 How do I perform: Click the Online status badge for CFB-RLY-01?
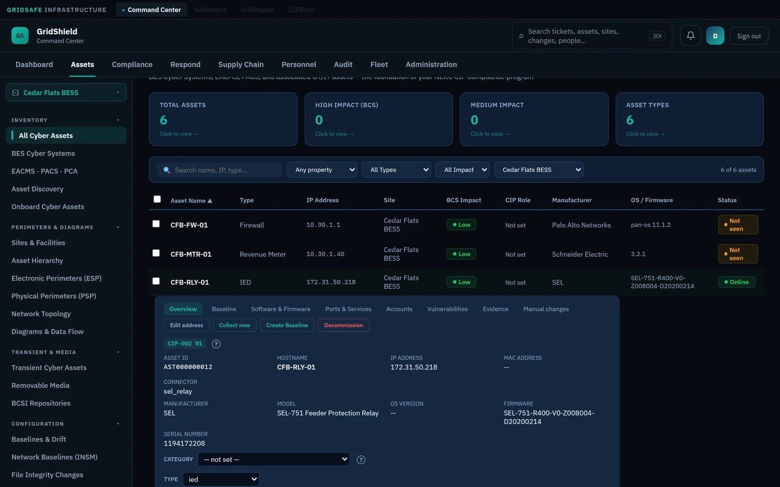[x=736, y=282]
